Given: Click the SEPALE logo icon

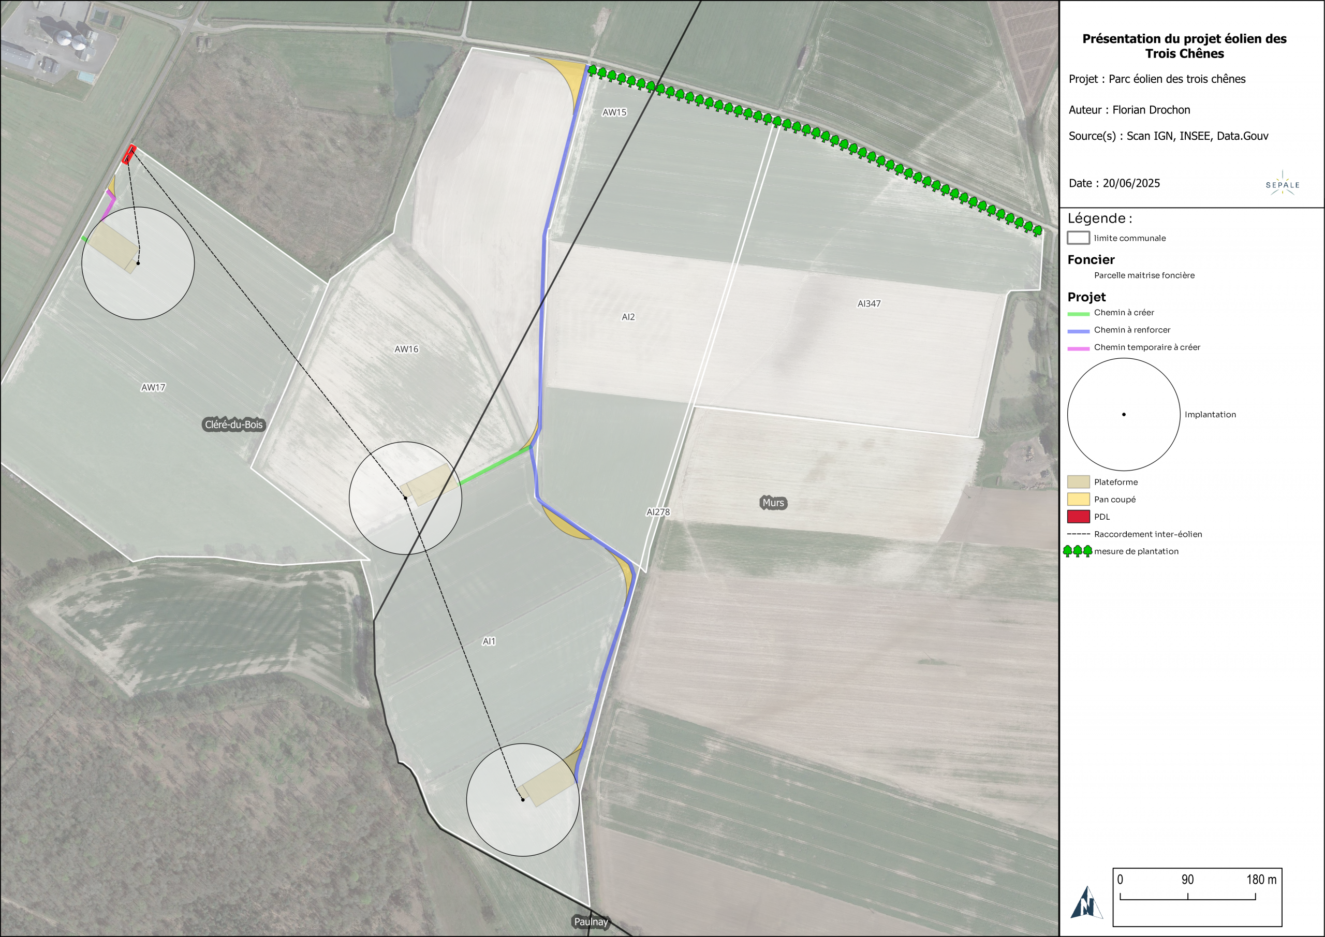Looking at the screenshot, I should tap(1282, 184).
